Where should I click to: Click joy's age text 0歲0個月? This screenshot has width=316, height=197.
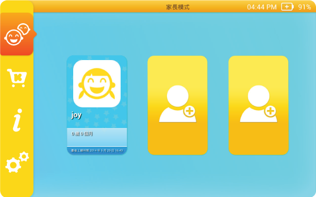(82, 134)
